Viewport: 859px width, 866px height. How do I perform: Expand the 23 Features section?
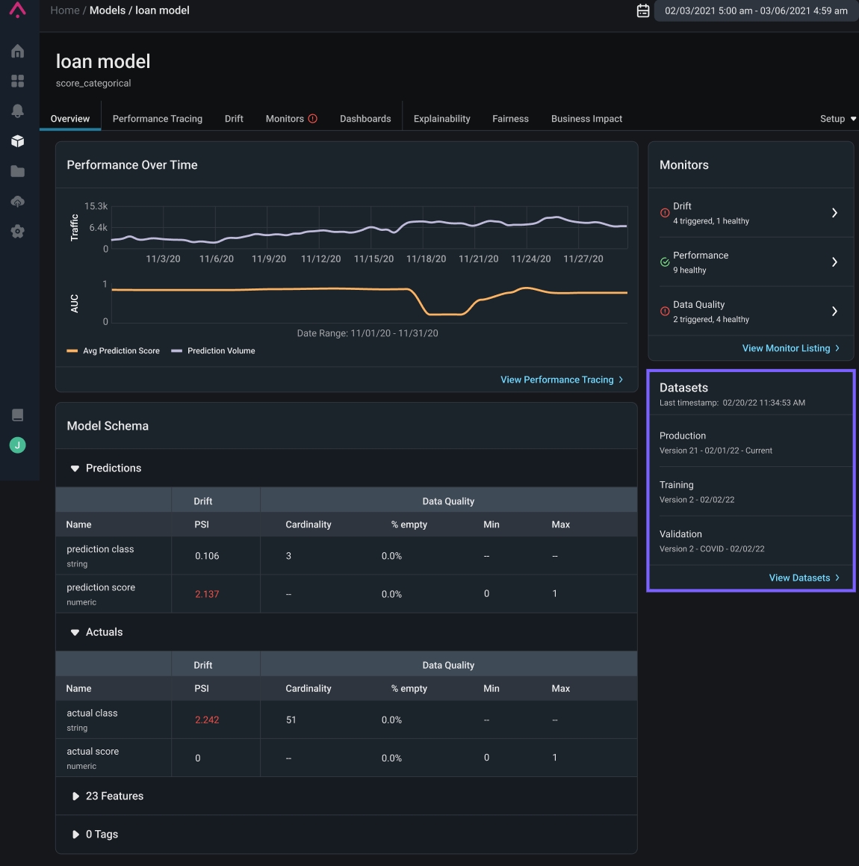75,797
